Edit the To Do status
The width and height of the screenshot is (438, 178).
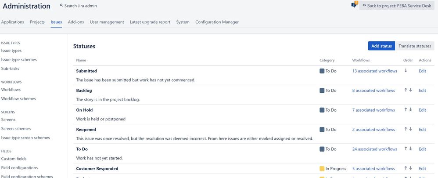[422, 149]
